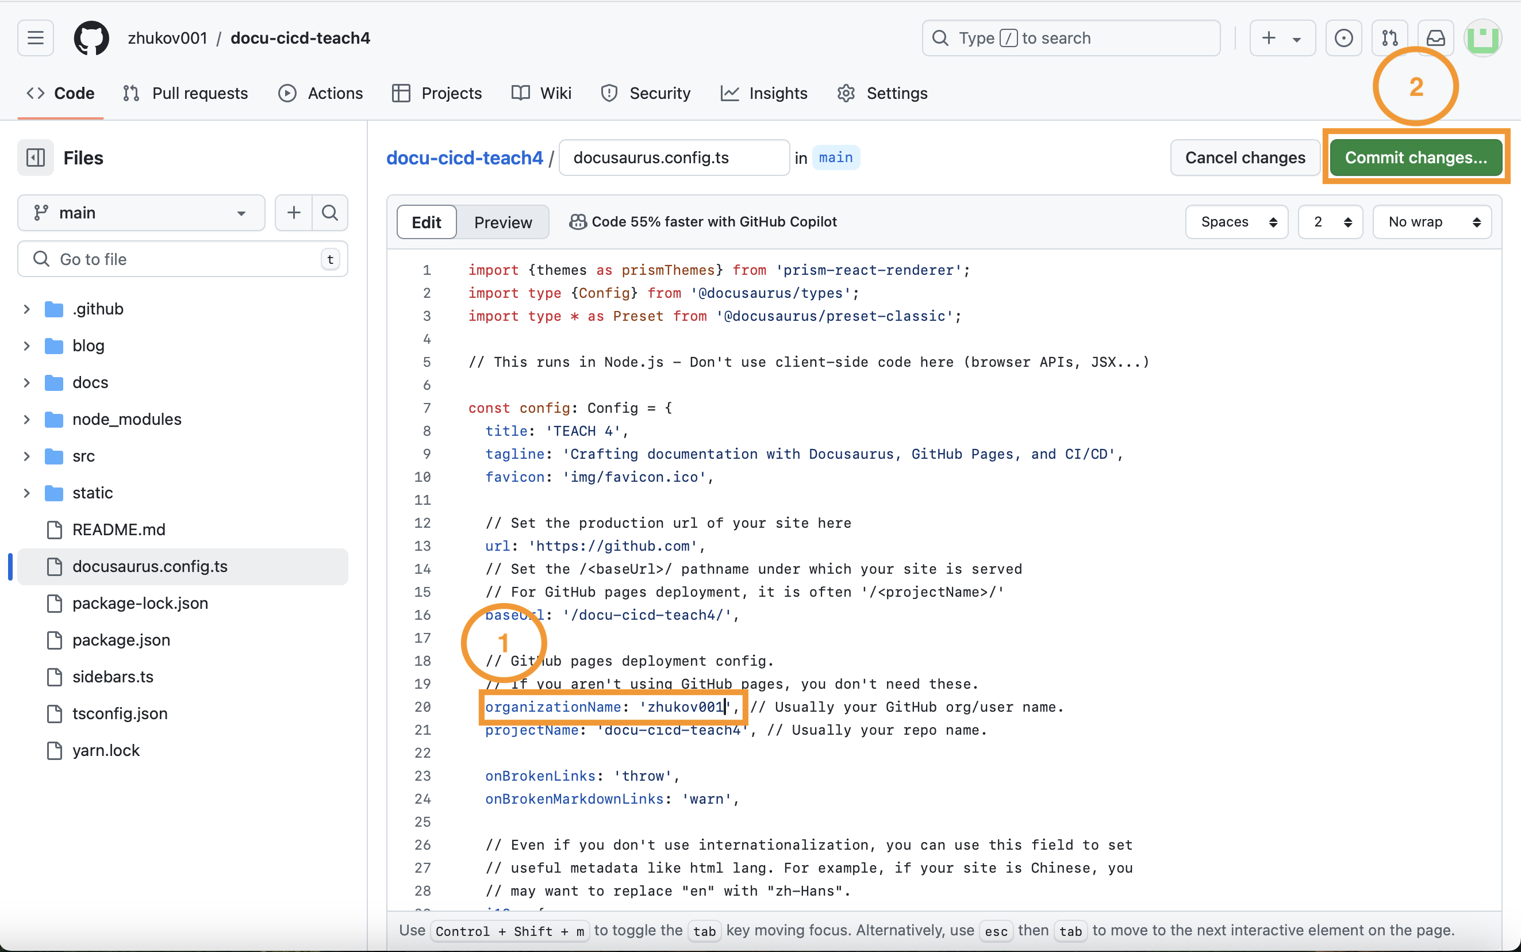Click the search files magnifier icon
The image size is (1521, 952).
(x=330, y=213)
